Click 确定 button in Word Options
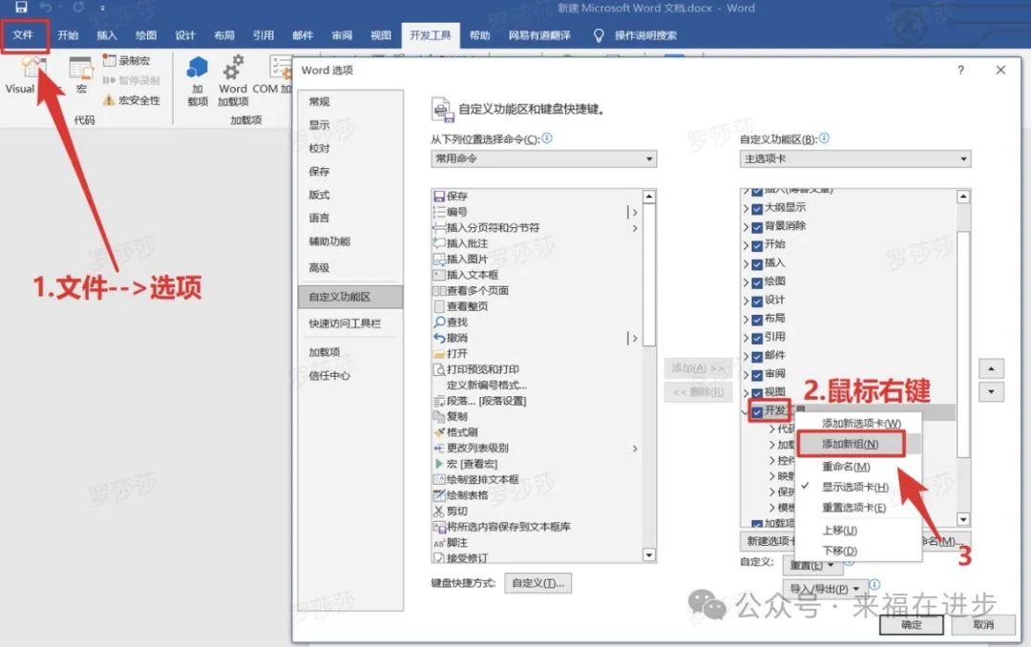The height and width of the screenshot is (647, 1031). click(x=911, y=625)
